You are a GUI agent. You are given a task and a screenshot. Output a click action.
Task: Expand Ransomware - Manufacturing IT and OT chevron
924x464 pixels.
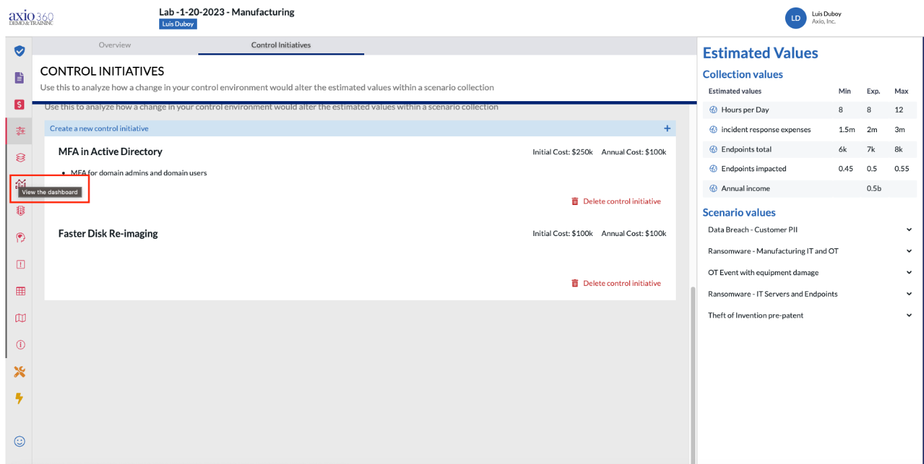click(909, 251)
